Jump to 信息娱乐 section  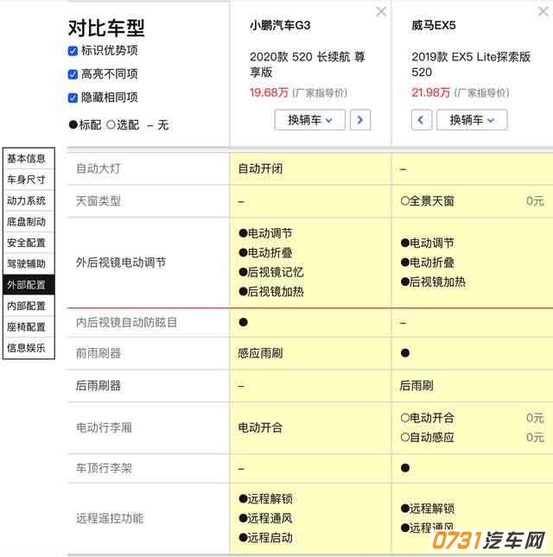(29, 348)
